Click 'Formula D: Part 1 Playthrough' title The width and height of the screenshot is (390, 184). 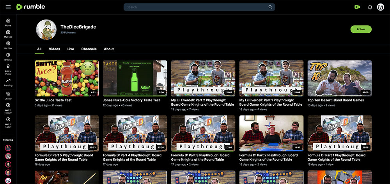337,157
